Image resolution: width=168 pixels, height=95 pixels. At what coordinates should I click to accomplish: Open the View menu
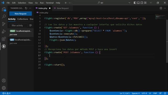tap(30, 3)
